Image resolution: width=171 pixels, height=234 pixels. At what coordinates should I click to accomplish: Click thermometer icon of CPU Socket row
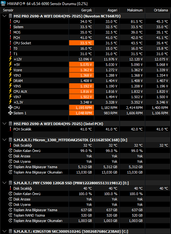coord(10,43)
